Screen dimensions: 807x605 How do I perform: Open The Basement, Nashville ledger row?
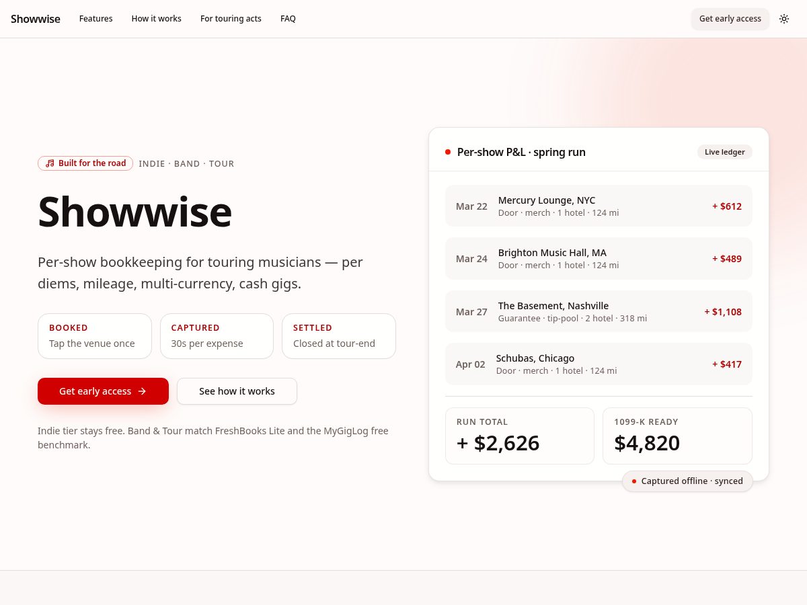599,311
